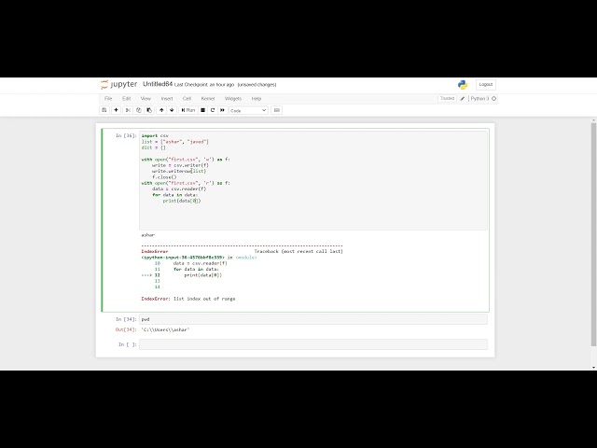The width and height of the screenshot is (597, 448).
Task: Click the empty last code cell
Action: (x=313, y=344)
